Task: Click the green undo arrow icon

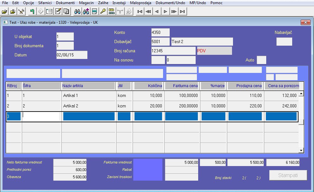Action: 32,11
